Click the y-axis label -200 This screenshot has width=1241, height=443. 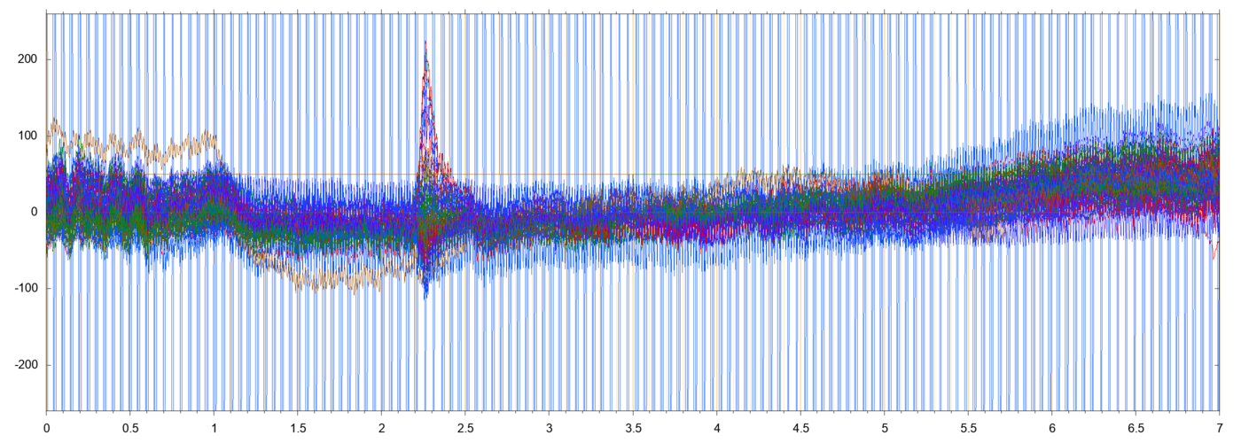click(x=25, y=365)
